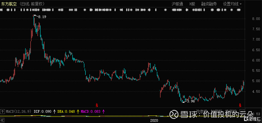Click the 5.50 price axis label
Viewport: 262px width, 123px height.
coord(256,71)
